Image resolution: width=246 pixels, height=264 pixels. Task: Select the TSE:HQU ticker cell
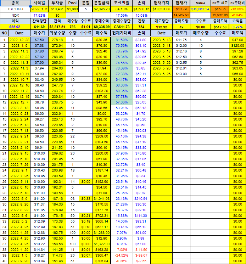(15, 9)
